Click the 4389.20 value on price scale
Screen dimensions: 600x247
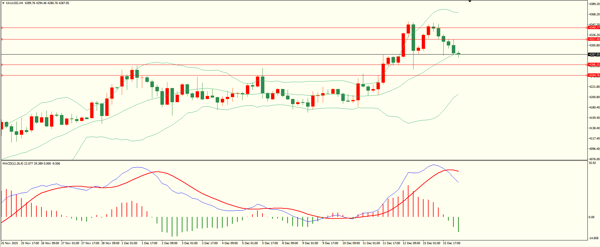(594, 4)
